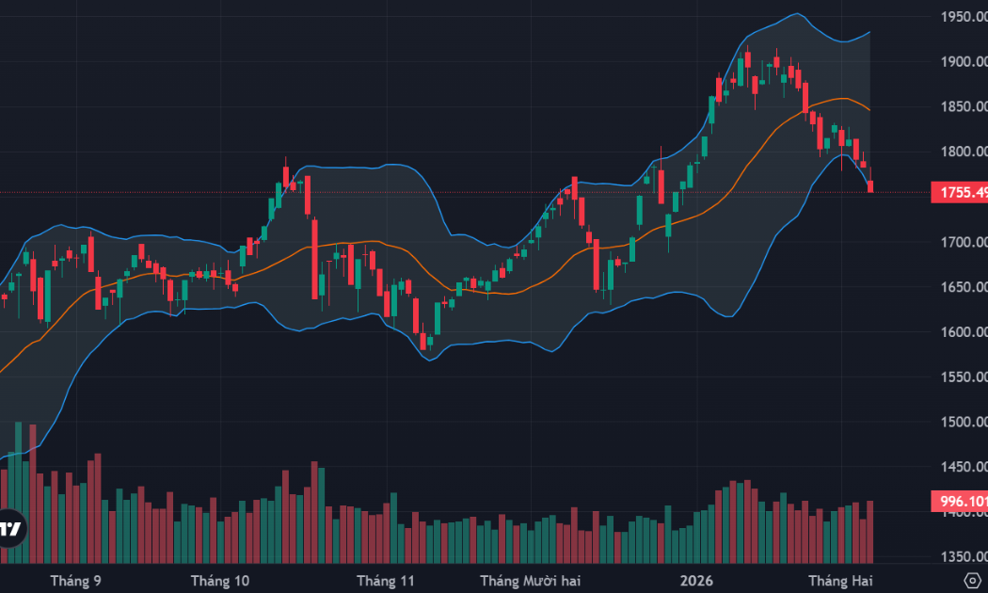
Task: Select Tháng 10 on the time axis
Action: (220, 580)
